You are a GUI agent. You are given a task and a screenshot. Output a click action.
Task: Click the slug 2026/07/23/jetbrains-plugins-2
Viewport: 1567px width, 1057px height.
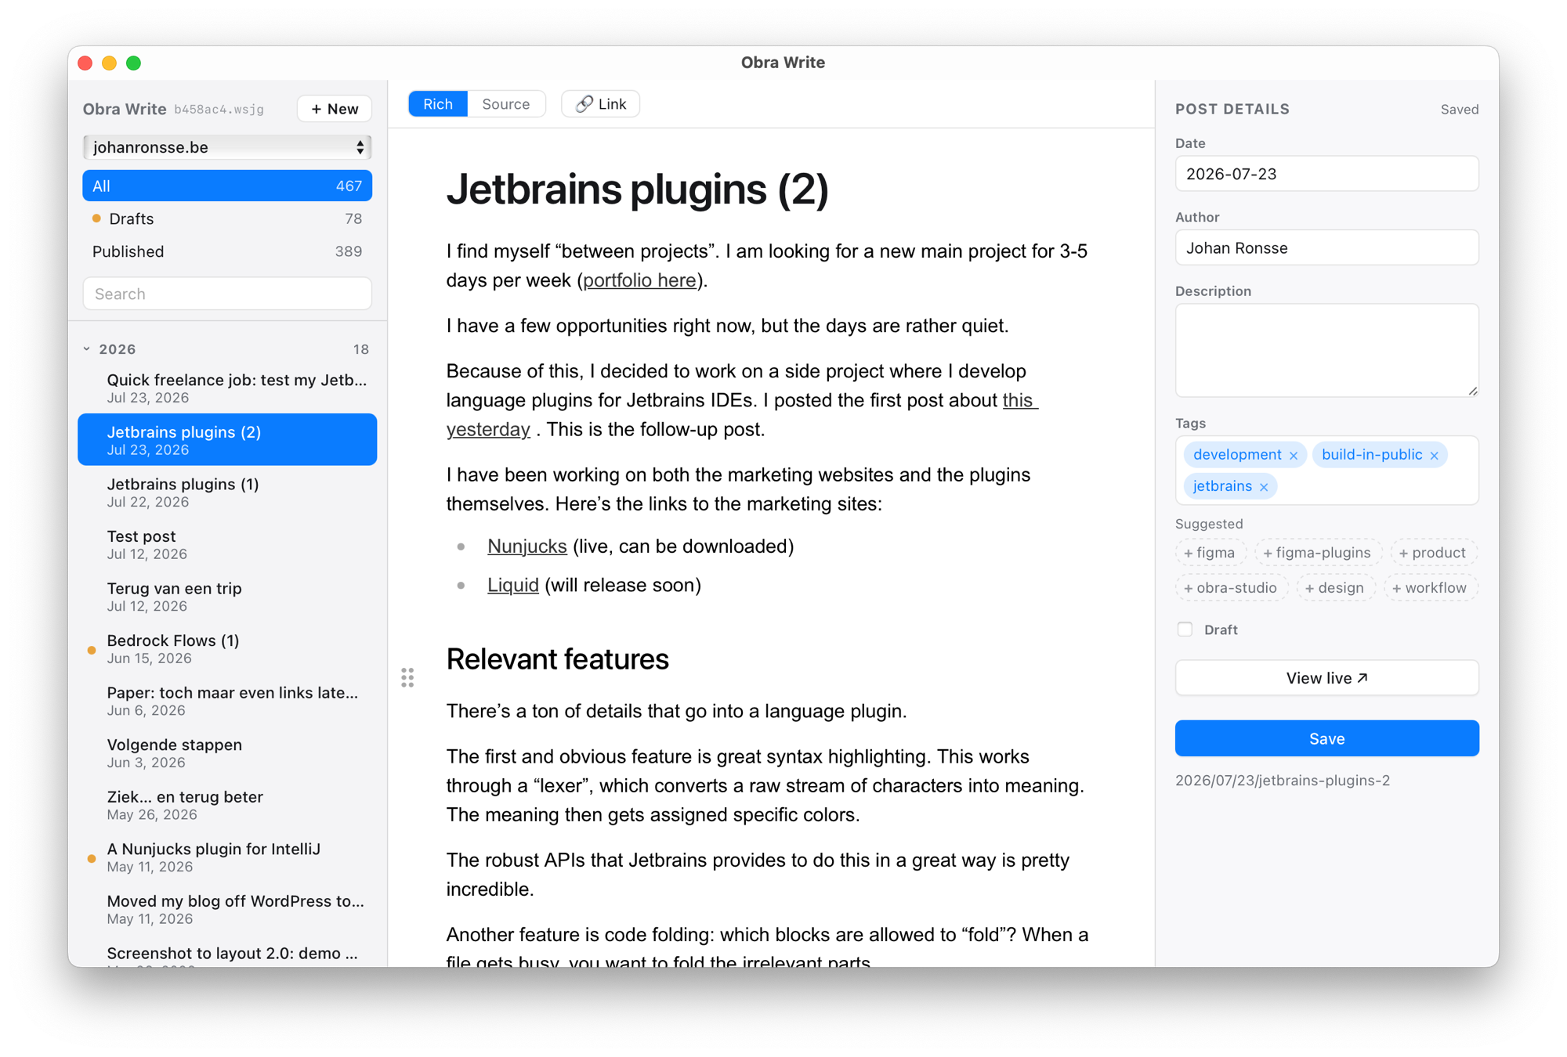point(1282,781)
